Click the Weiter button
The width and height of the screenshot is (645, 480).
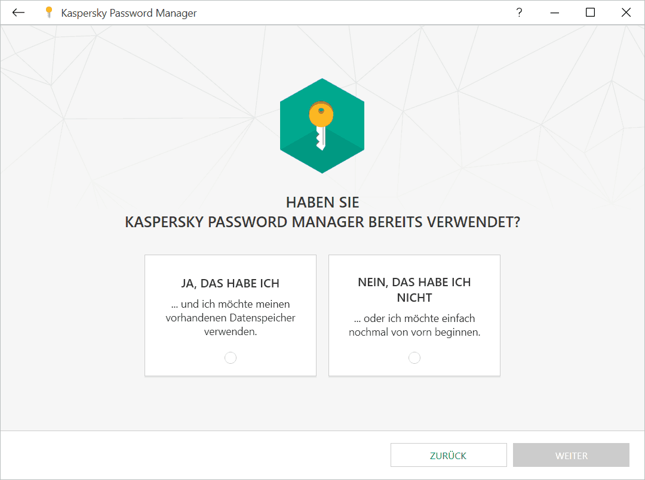pyautogui.click(x=571, y=455)
